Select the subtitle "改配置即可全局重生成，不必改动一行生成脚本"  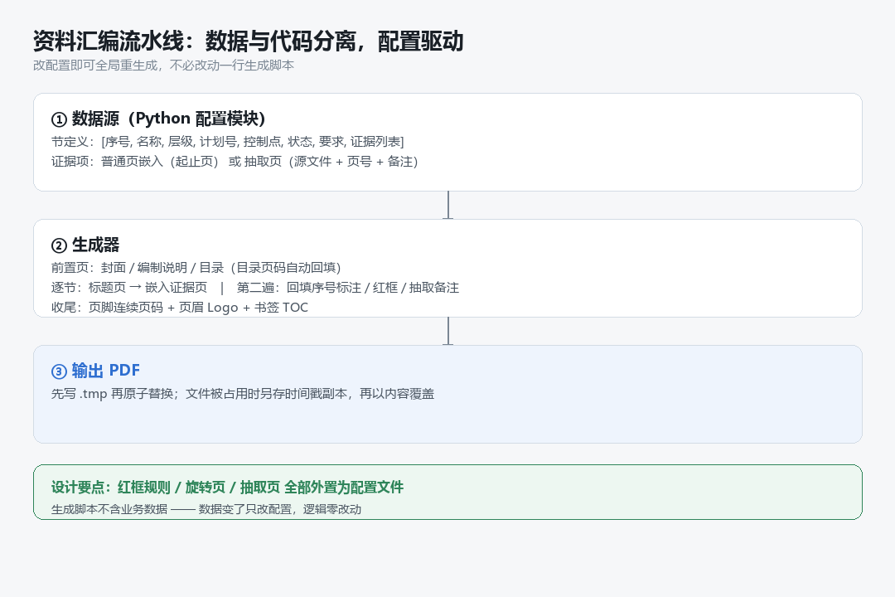164,66
